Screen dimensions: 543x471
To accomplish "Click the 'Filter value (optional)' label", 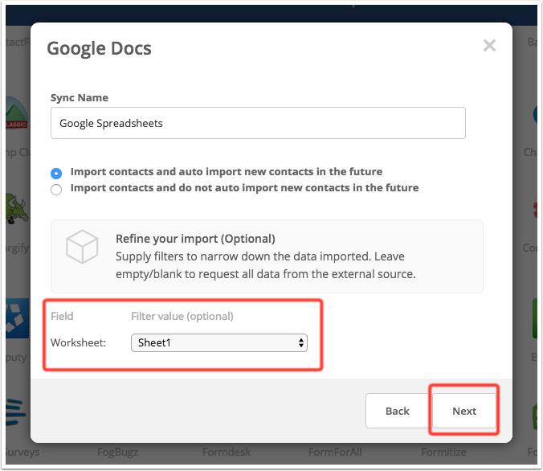I will 182,316.
